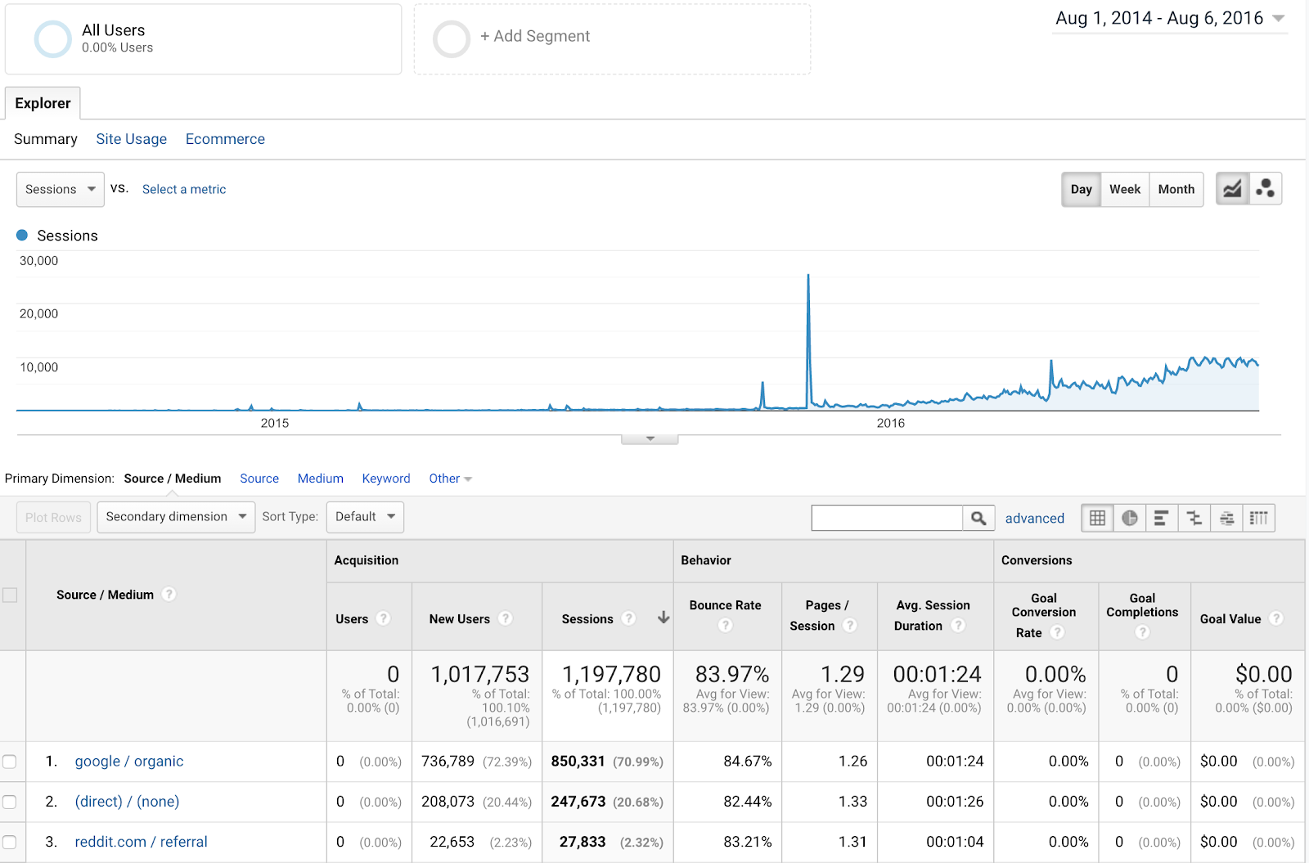Open help icon under Bounce Rate
The image size is (1309, 863).
pyautogui.click(x=725, y=625)
